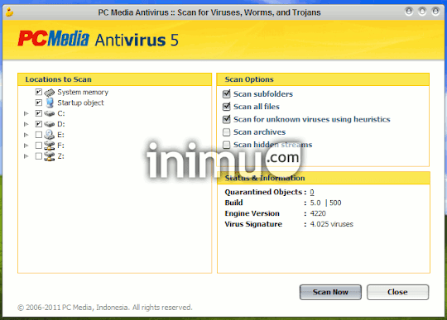Select the D: drive label
Viewport: 447px width, 320px height.
[x=61, y=124]
